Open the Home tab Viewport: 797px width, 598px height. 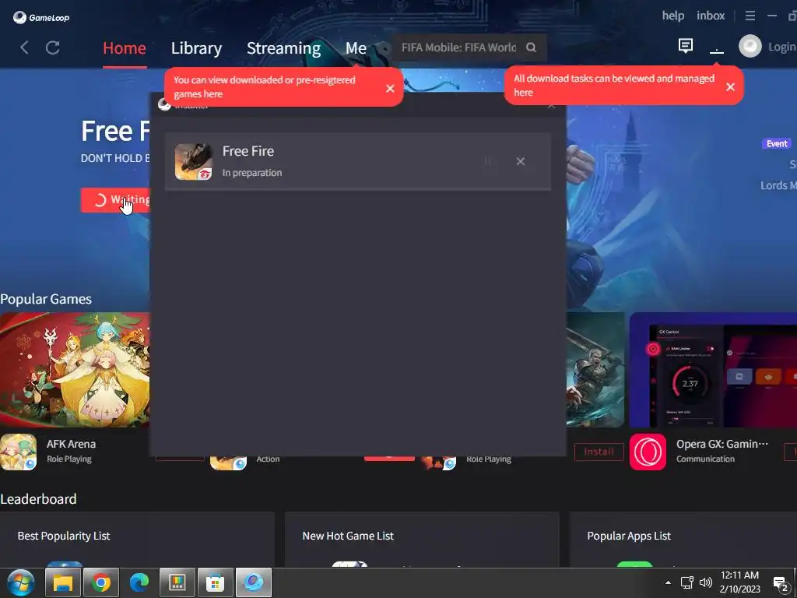tap(125, 48)
